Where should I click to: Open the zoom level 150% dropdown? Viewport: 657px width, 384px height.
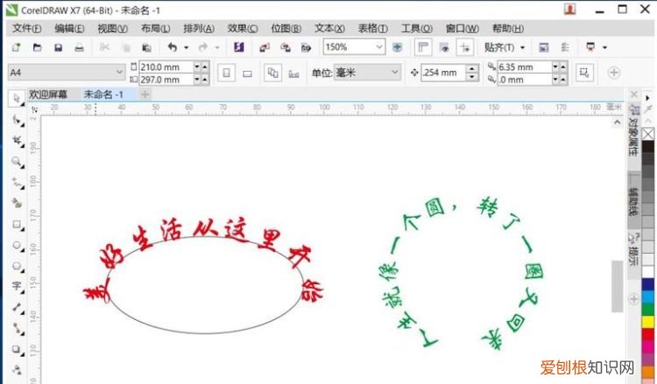point(379,47)
